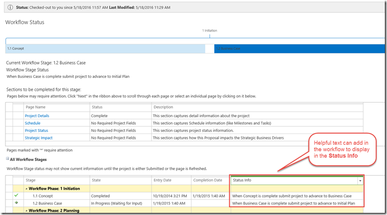Screen dimensions: 387x215
Task: Click 'No Required Project Fields' in Schedule row
Action: pyautogui.click(x=114, y=123)
